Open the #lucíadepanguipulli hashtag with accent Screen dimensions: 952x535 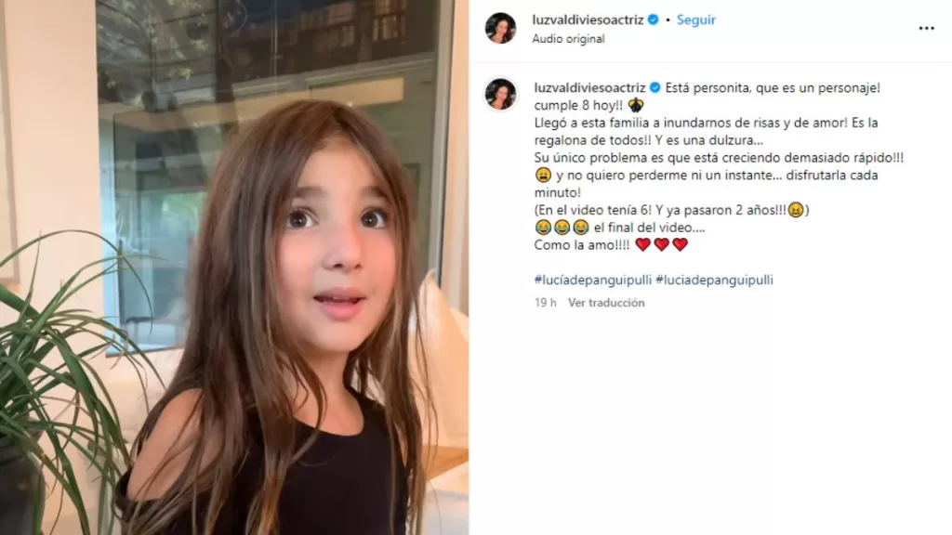tap(592, 280)
